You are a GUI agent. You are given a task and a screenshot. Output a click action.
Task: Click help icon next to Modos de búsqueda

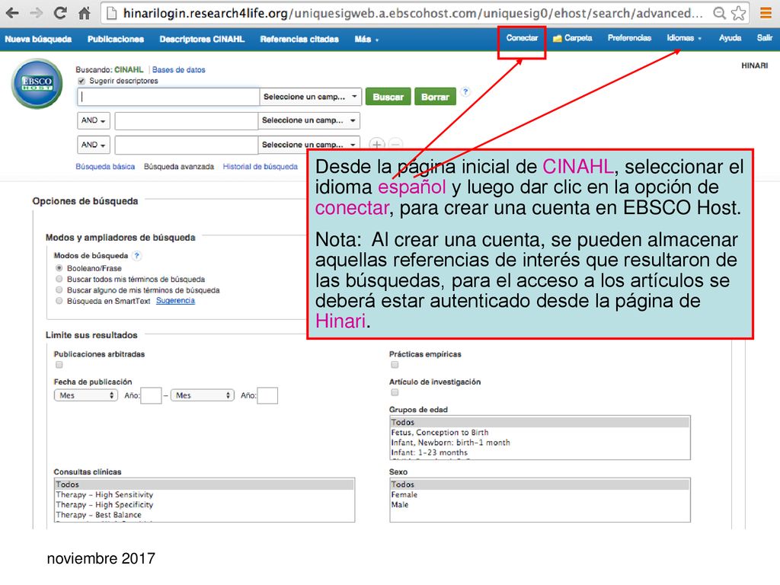[137, 256]
